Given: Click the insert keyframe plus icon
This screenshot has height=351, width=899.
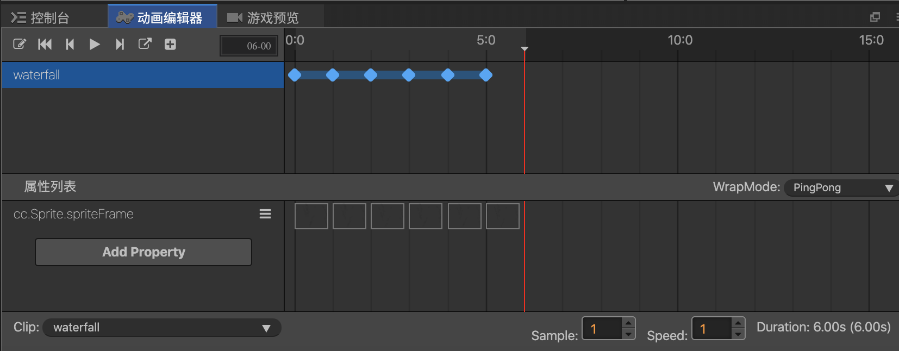Looking at the screenshot, I should [x=170, y=45].
